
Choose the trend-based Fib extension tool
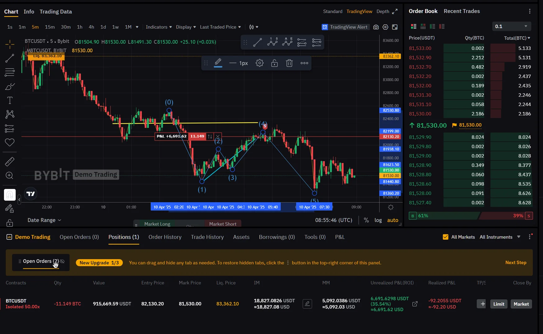[317, 42]
